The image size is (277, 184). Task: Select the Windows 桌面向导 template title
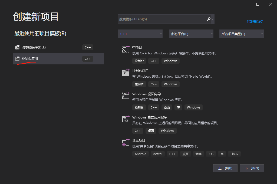(x=146, y=94)
